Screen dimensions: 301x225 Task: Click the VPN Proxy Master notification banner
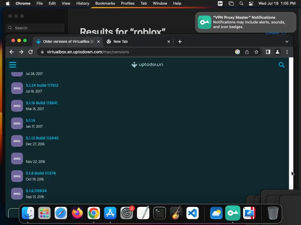[x=245, y=22]
